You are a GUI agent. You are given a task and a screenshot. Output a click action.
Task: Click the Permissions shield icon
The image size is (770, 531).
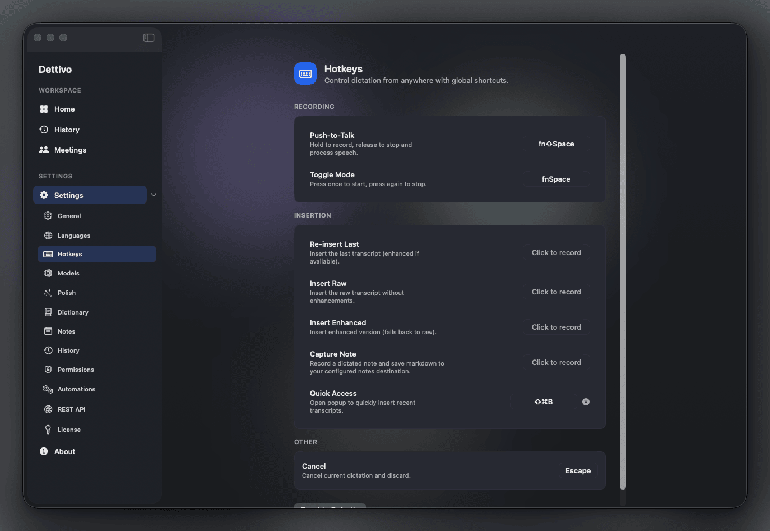pyautogui.click(x=48, y=370)
